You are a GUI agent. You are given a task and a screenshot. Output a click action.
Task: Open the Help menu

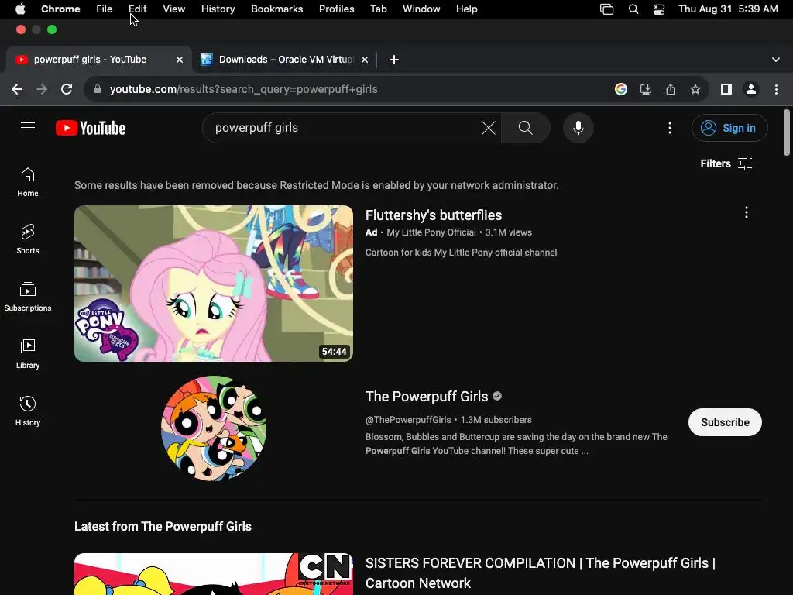[466, 9]
